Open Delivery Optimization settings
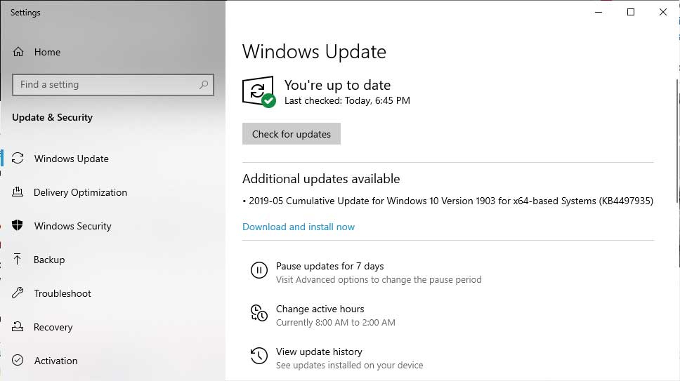Image resolution: width=680 pixels, height=381 pixels. [x=80, y=192]
